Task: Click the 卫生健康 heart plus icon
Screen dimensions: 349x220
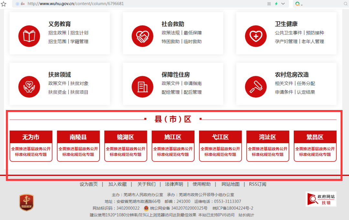Action: [256, 36]
